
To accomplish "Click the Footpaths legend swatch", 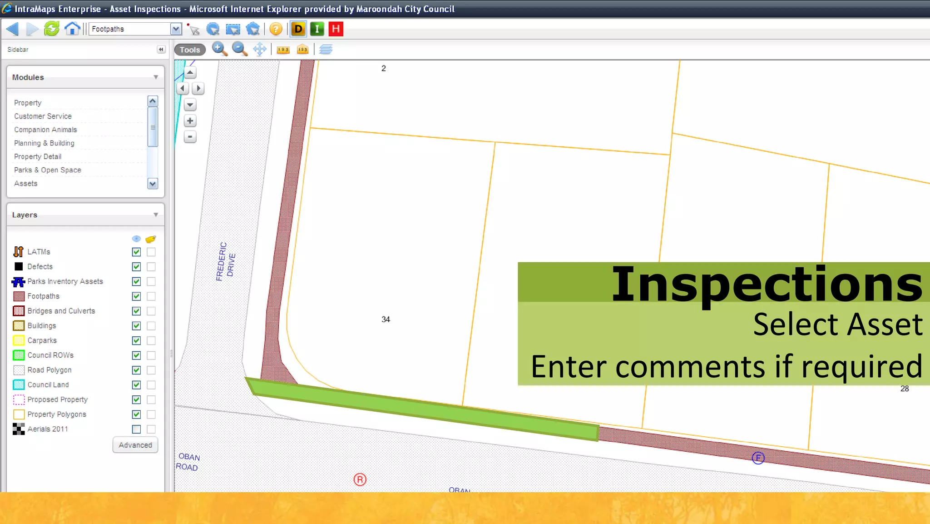I will point(19,296).
